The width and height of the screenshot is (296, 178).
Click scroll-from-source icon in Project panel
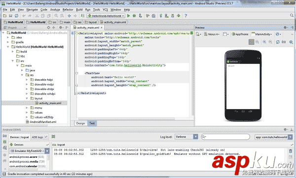pos(48,28)
